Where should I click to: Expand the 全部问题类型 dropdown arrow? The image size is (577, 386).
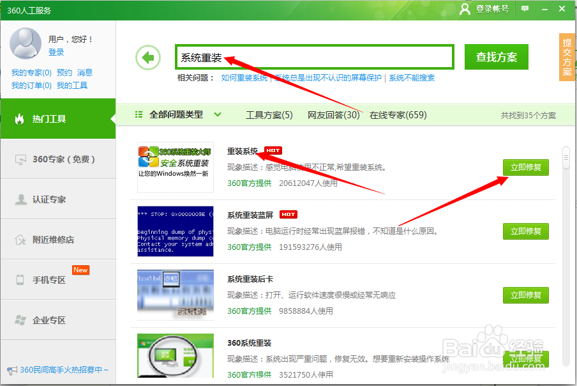coord(218,114)
